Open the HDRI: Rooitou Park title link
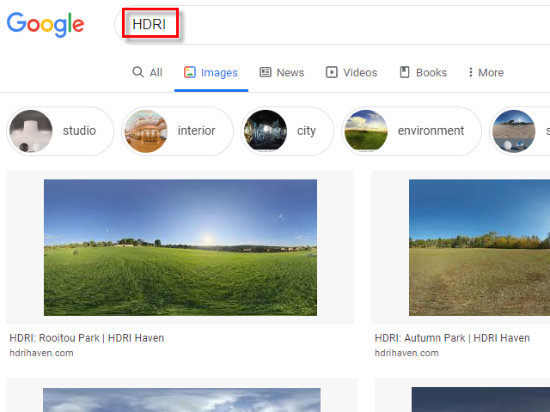This screenshot has width=550, height=412. pyautogui.click(x=87, y=338)
